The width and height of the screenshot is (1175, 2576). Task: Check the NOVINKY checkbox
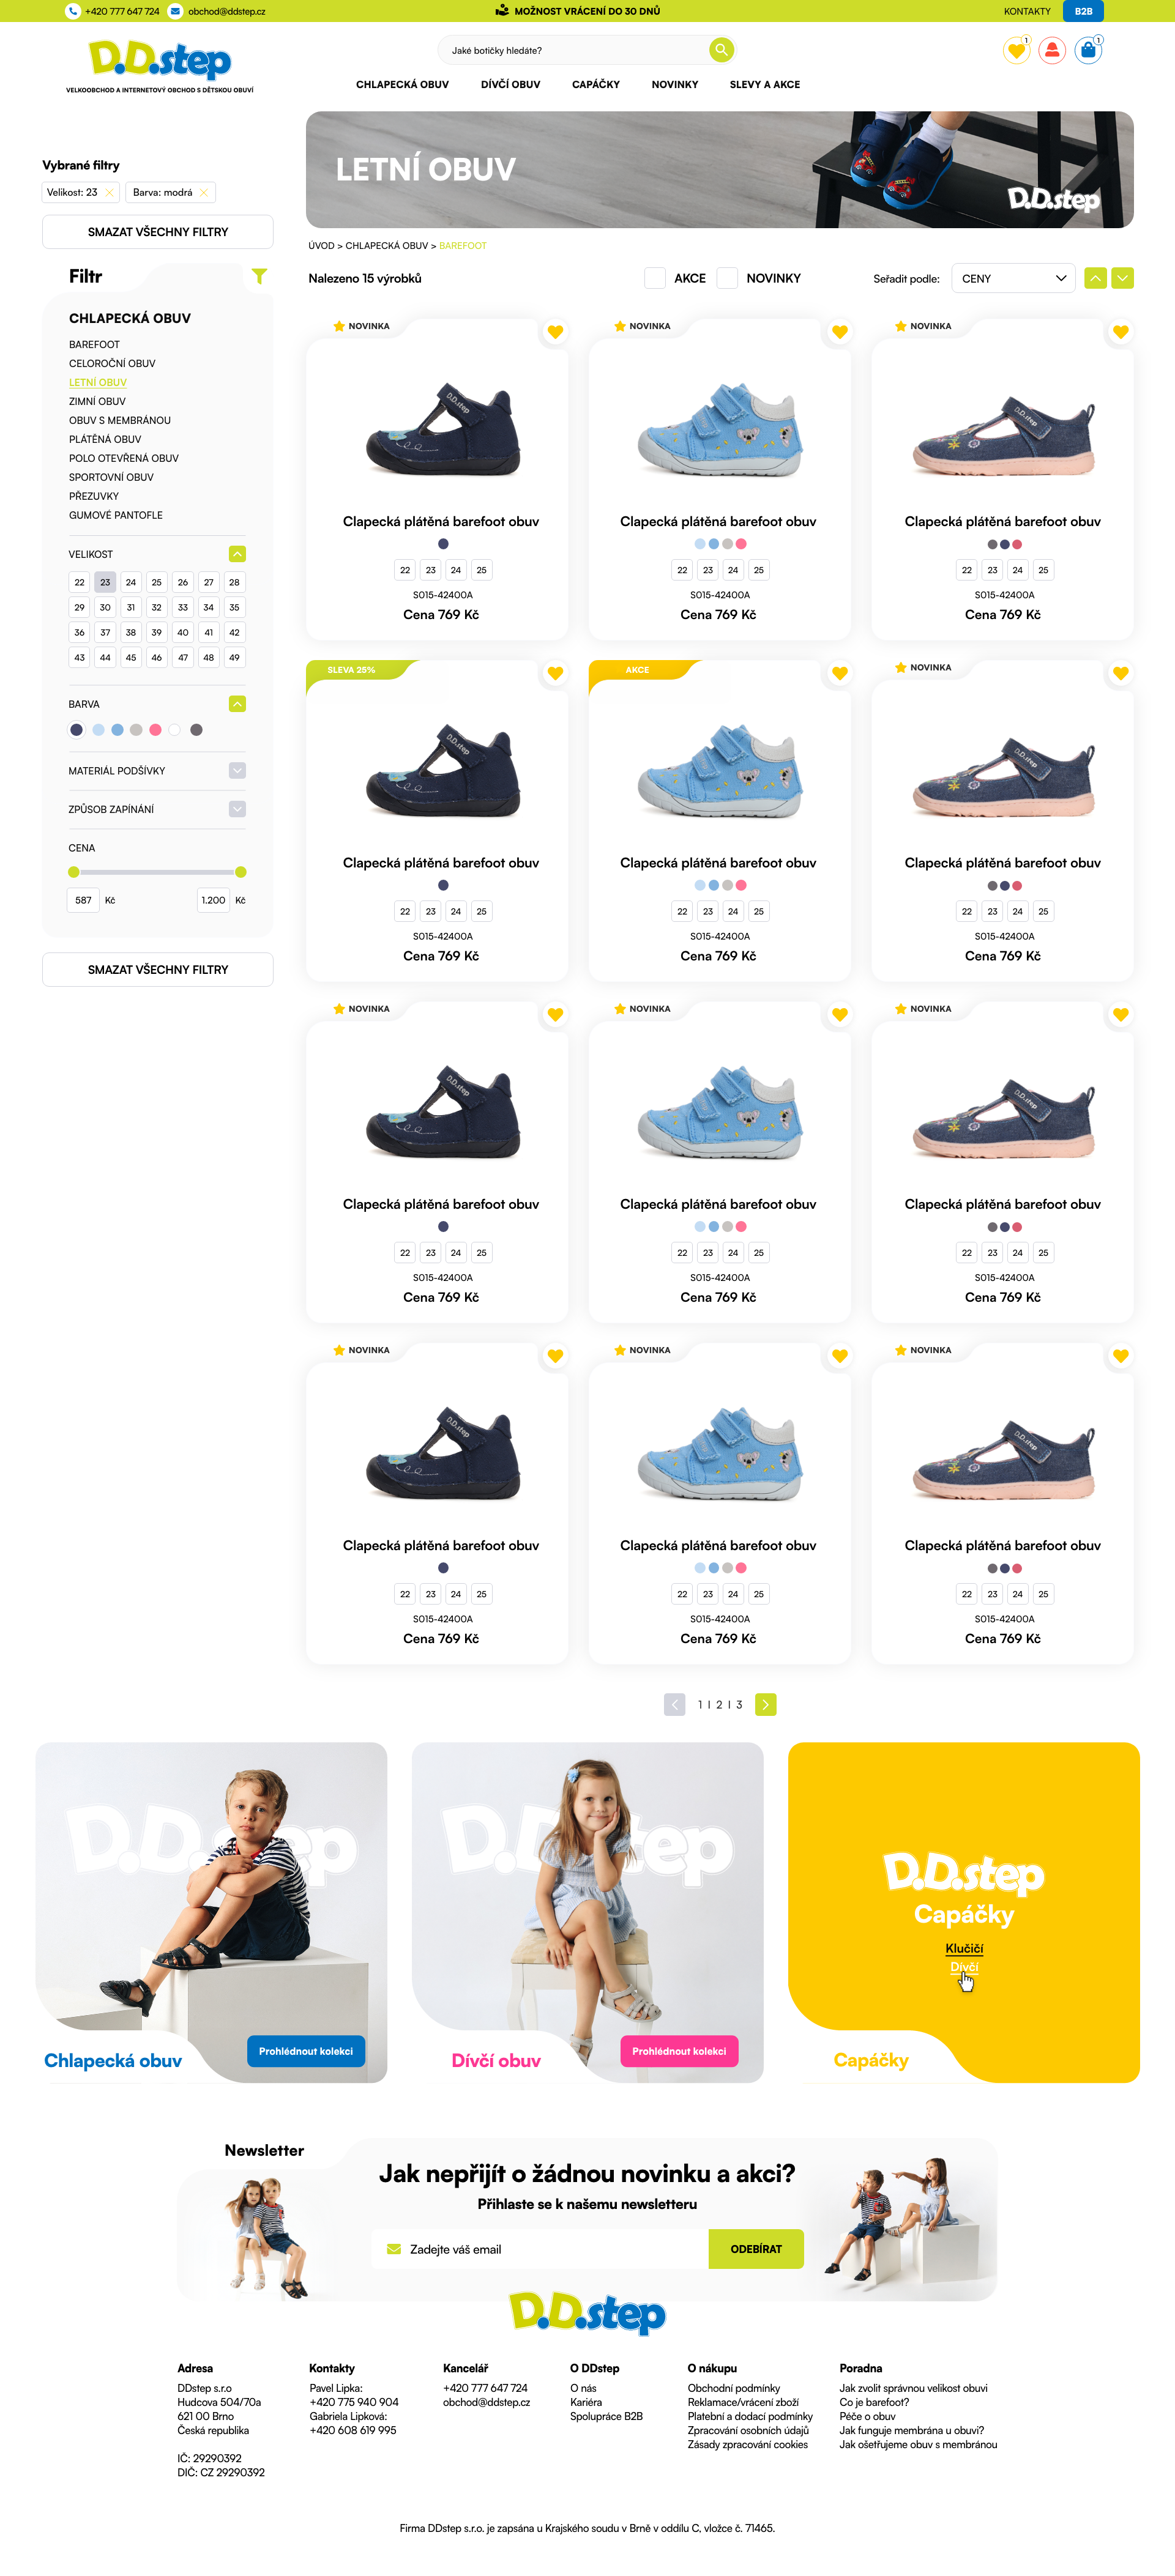[727, 278]
